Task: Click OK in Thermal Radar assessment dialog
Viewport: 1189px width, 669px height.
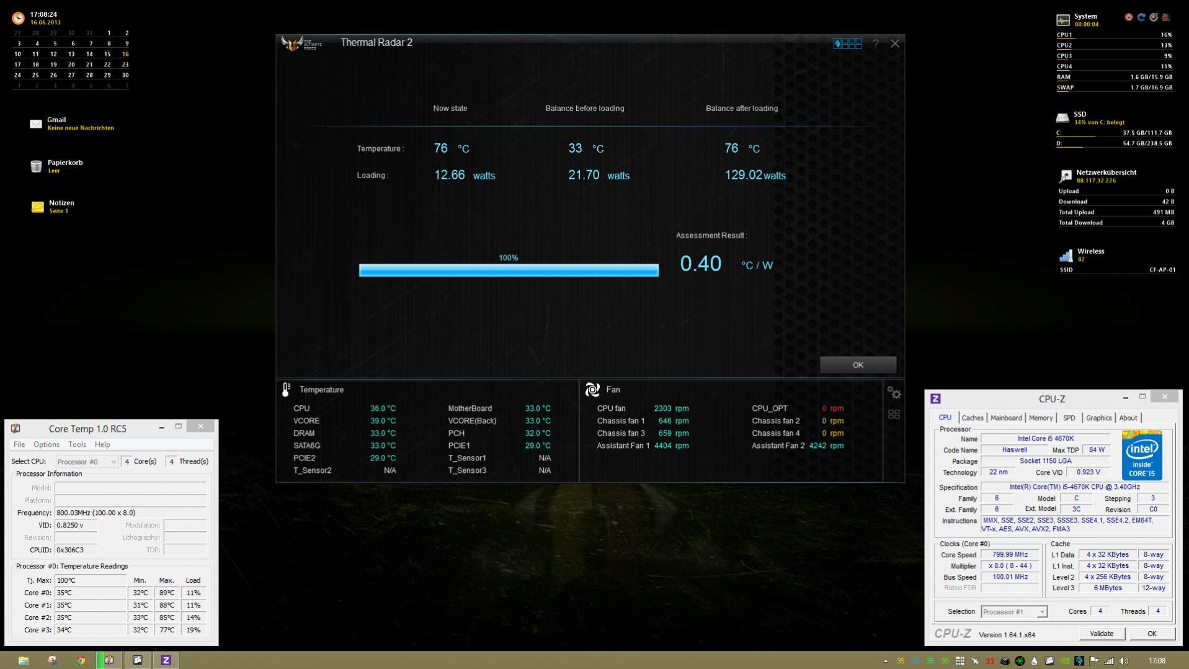Action: click(858, 365)
